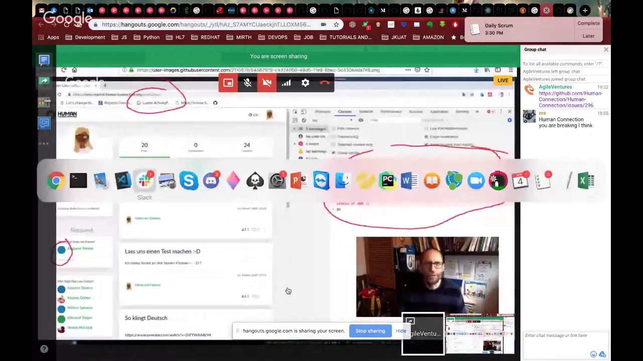This screenshot has width=643, height=361.
Task: Open TeamViewer from the dock
Action: [x=321, y=180]
